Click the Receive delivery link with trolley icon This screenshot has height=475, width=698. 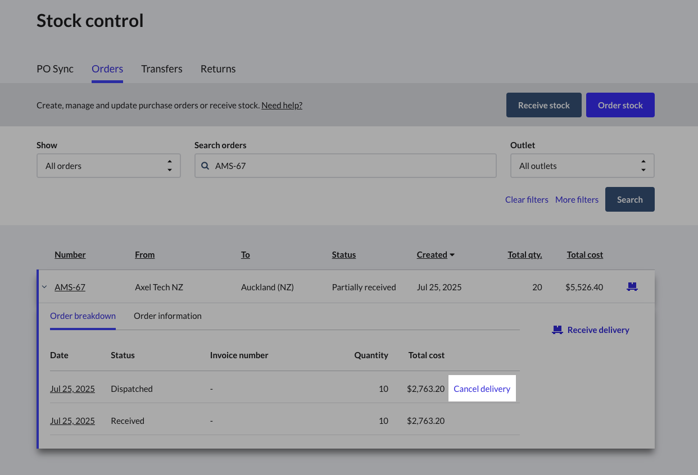click(x=591, y=330)
